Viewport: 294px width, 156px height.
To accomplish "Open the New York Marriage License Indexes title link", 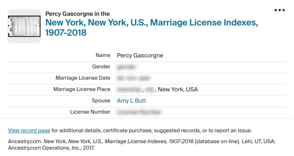I will 151,27.
